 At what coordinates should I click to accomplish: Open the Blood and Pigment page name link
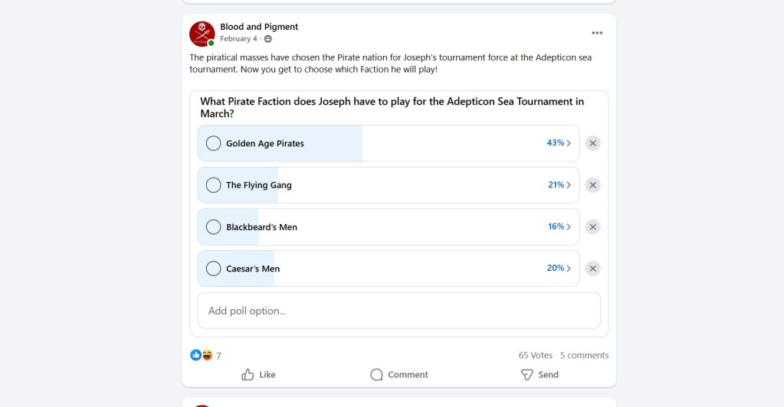(x=259, y=27)
